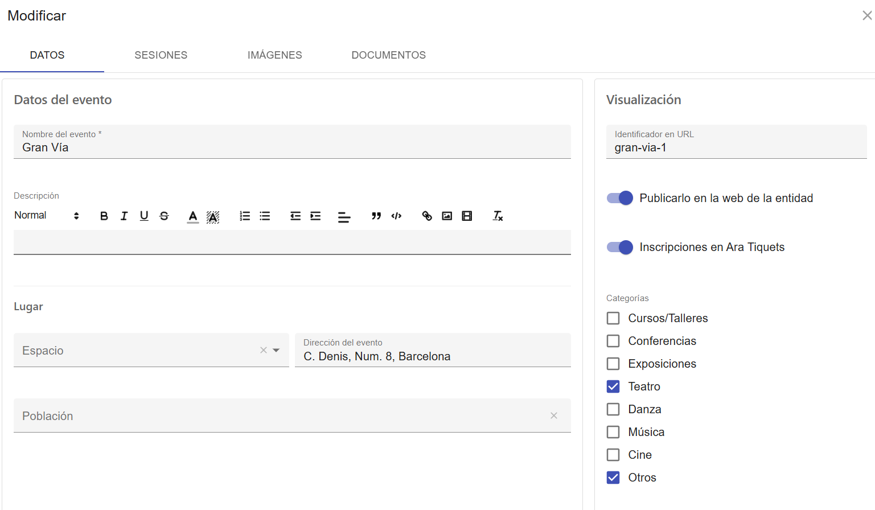Switch to the DATOS tab
The width and height of the screenshot is (875, 510).
tap(47, 55)
